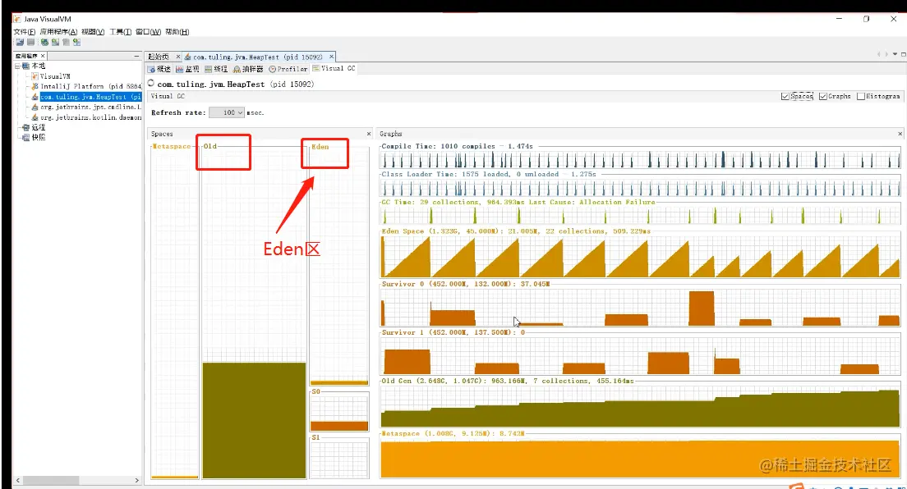This screenshot has height=489, width=907.
Task: Switch to the 线程 threads tab
Action: click(x=216, y=69)
